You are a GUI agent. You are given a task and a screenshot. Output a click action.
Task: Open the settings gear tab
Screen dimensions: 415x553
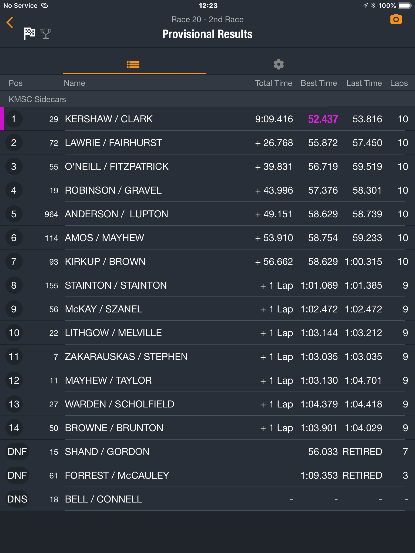tap(279, 64)
